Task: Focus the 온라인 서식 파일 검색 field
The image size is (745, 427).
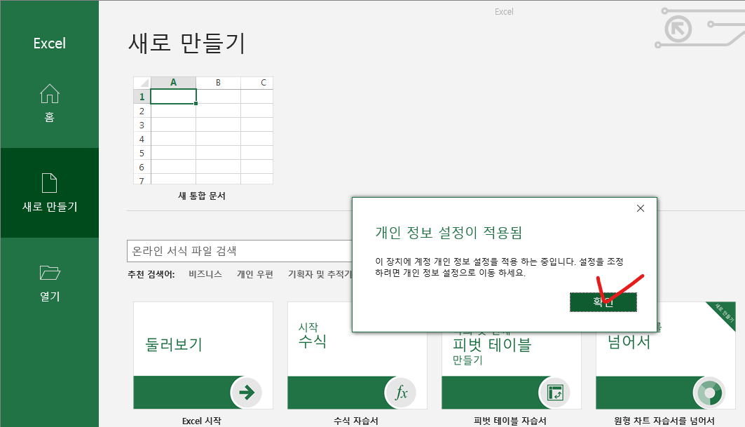Action: click(240, 251)
